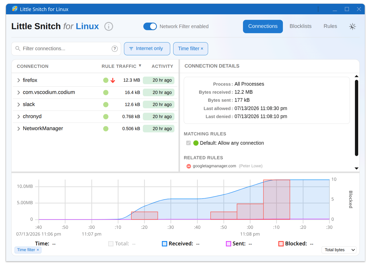Click the red down arrow on firefox row
The width and height of the screenshot is (371, 273).
click(x=113, y=80)
